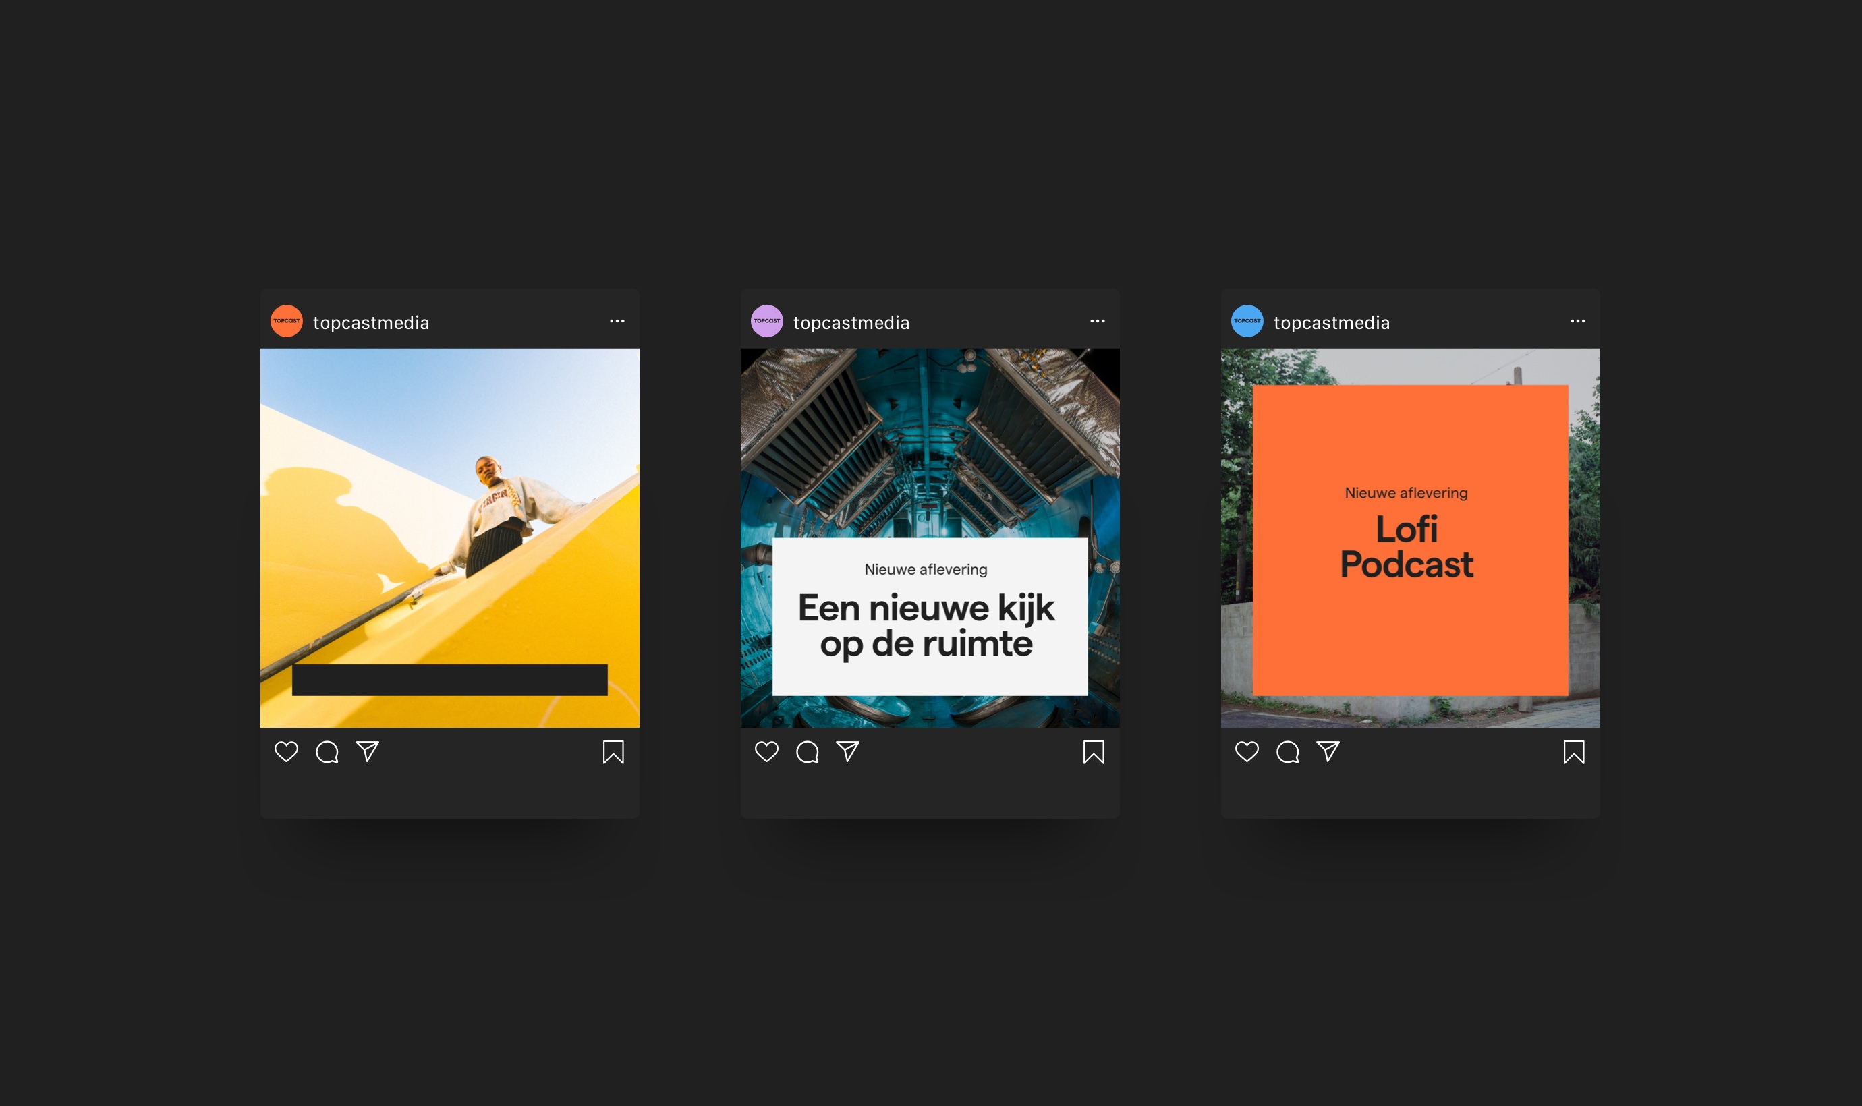The image size is (1862, 1106).
Task: Bookmark the yellow wall photo post
Action: click(613, 752)
